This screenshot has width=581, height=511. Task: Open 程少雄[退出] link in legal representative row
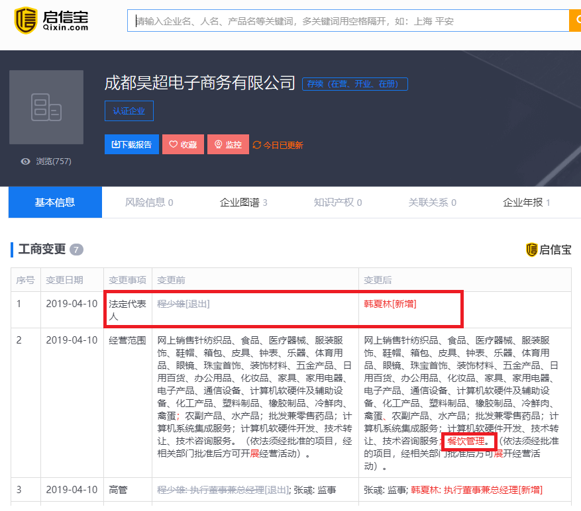point(184,304)
